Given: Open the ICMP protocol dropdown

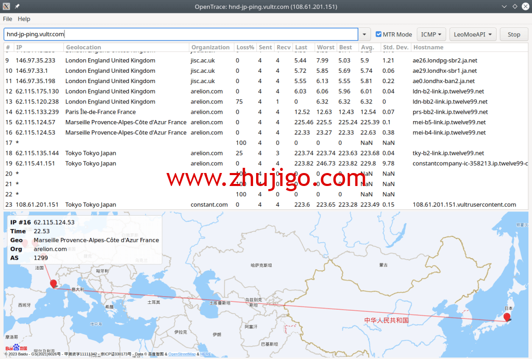Looking at the screenshot, I should coord(431,34).
